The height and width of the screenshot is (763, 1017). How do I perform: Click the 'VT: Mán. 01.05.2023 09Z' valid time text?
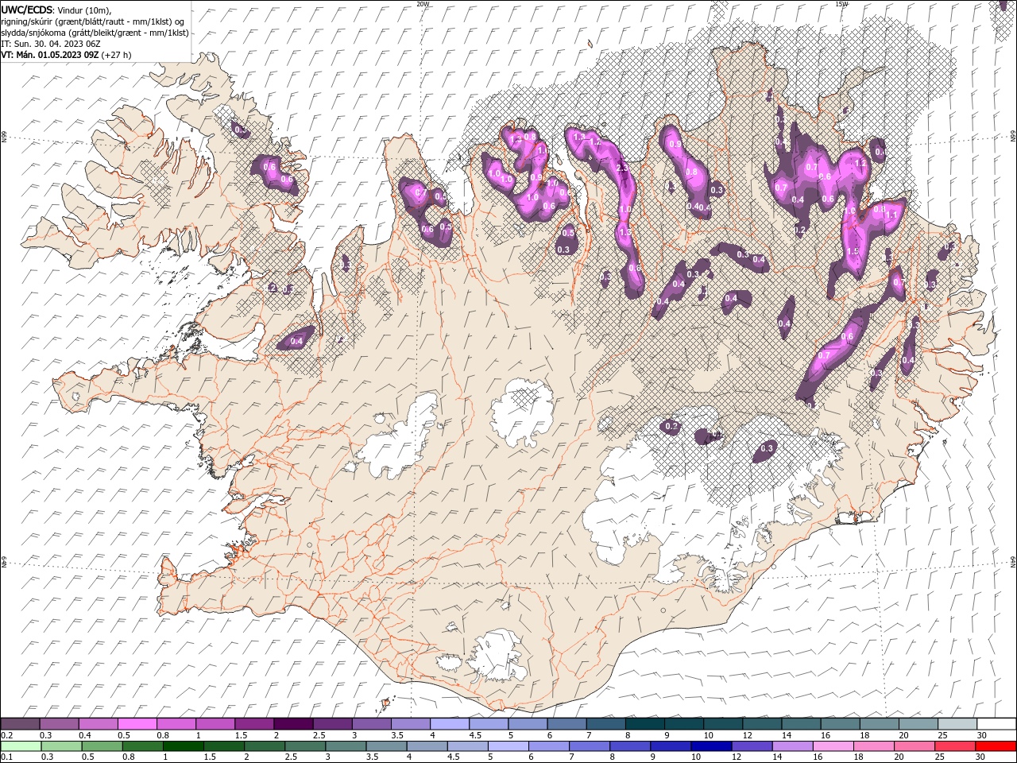pyautogui.click(x=50, y=55)
